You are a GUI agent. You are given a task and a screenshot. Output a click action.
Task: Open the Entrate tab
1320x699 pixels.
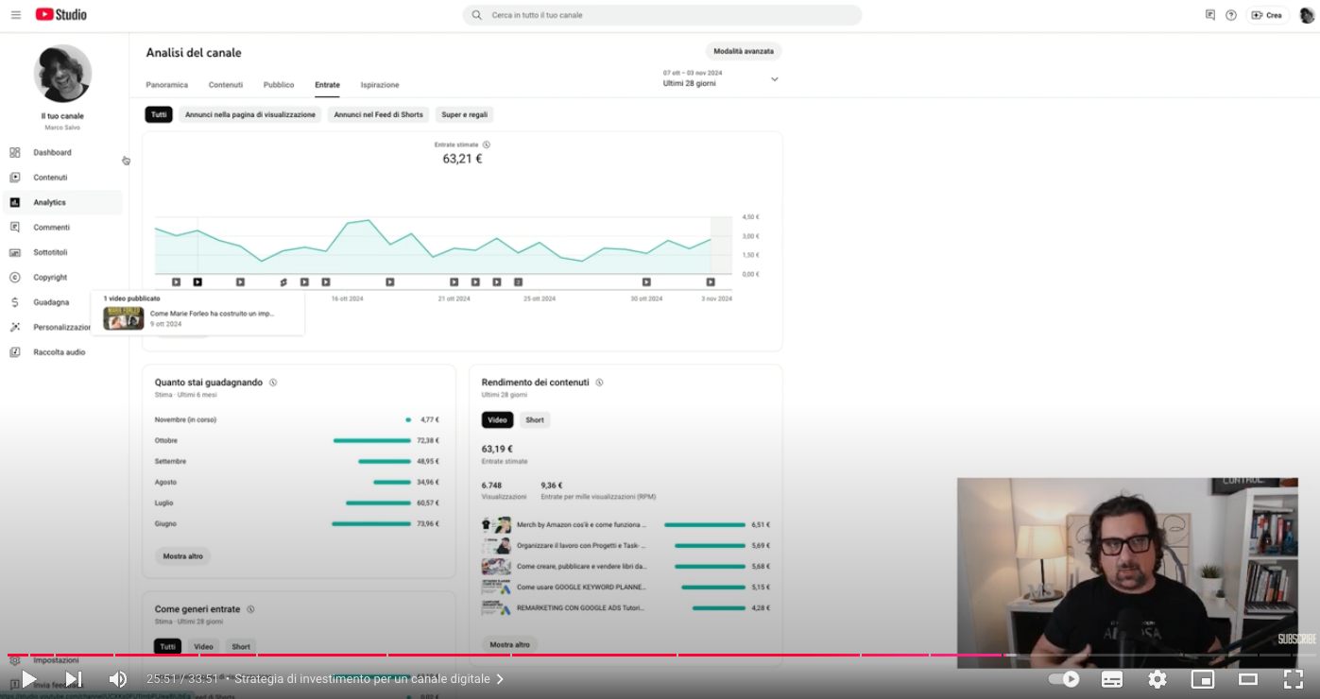[327, 85]
